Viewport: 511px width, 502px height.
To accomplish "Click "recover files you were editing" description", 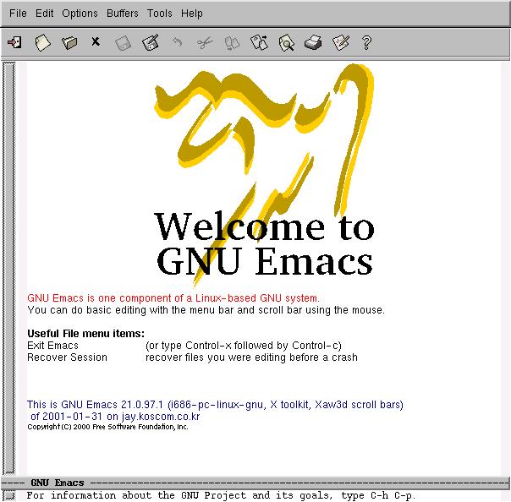I will [251, 357].
